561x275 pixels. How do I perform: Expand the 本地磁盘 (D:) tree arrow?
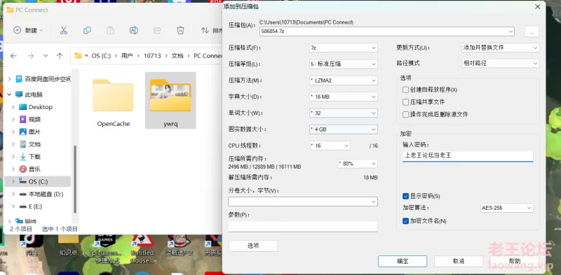pos(13,194)
